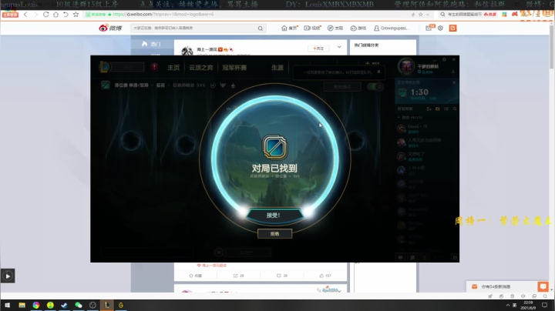This screenshot has height=311, width=555.
Task: Open Weibo 游戏 section
Action: tap(358, 28)
